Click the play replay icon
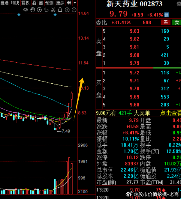181x199 pixels. (39, 10)
